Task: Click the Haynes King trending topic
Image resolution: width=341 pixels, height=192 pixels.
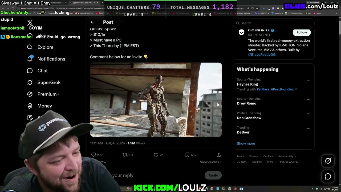Action: pyautogui.click(x=247, y=84)
